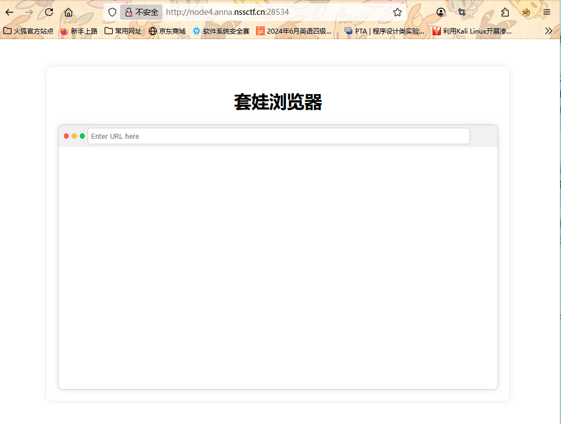Open the 火狐官方站点 bookmark folder
The image size is (561, 424).
[29, 31]
